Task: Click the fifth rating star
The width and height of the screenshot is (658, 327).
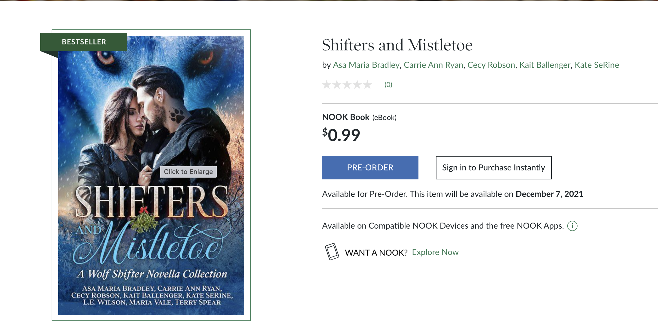Action: (367, 85)
